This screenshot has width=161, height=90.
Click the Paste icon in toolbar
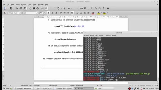[x=58, y=8]
